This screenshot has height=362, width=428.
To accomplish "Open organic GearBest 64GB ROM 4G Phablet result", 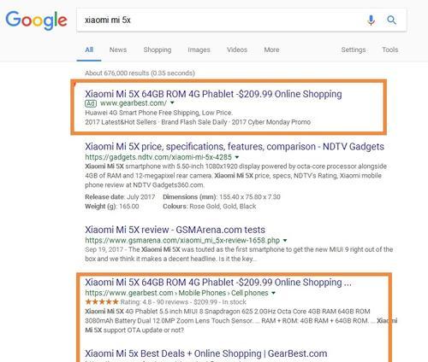I will coord(218,283).
